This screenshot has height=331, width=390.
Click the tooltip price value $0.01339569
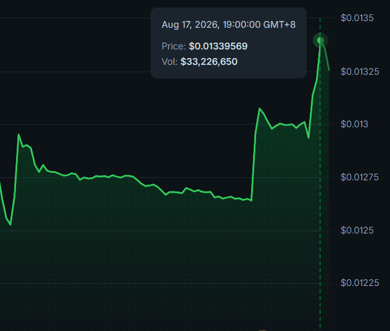[218, 46]
